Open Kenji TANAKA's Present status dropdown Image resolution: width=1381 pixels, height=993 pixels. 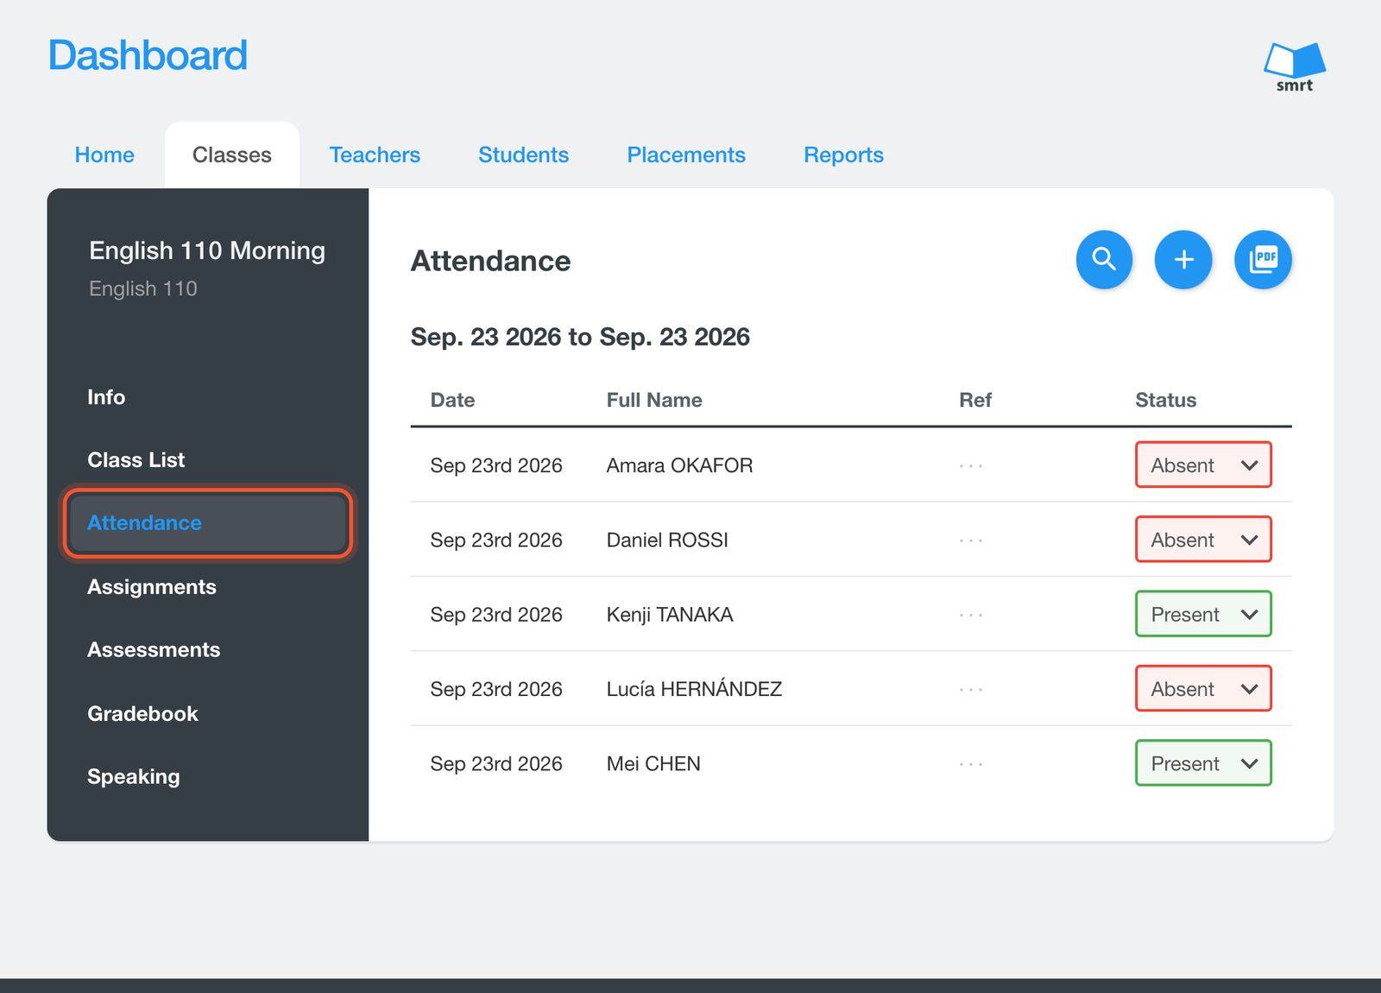[1203, 614]
